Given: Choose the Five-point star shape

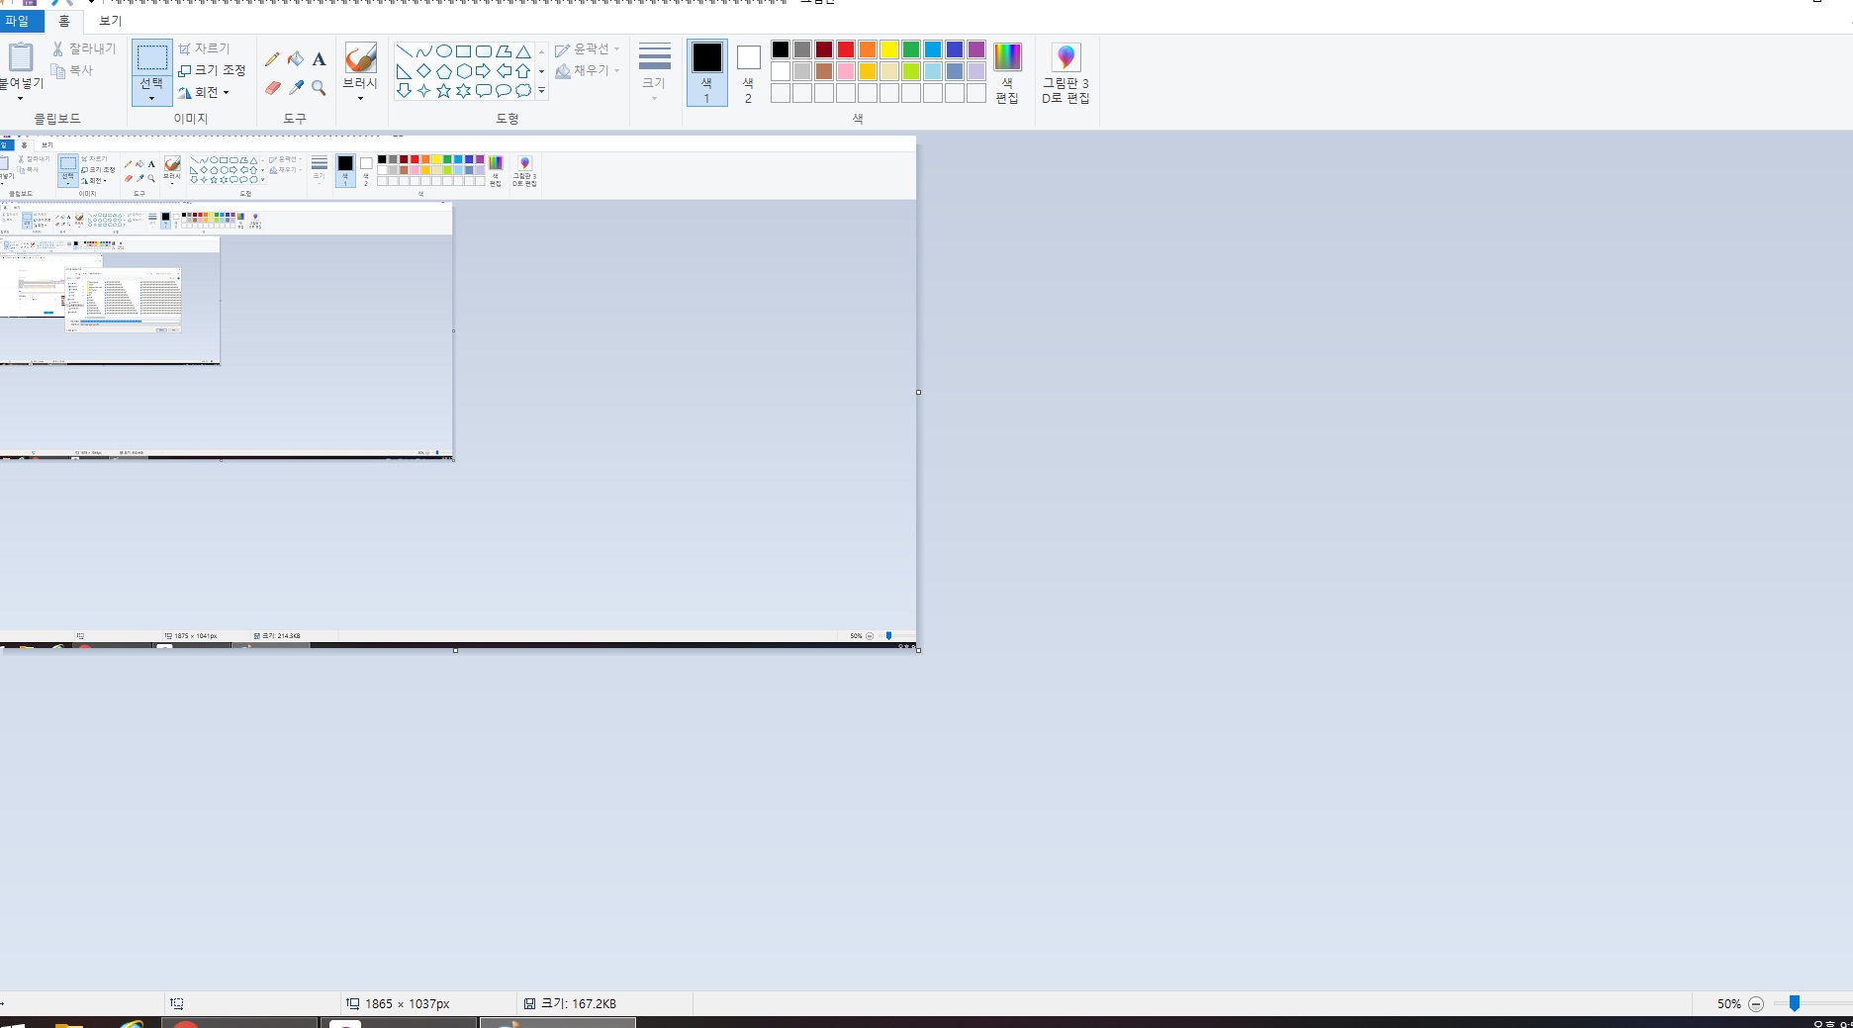Looking at the screenshot, I should [x=443, y=91].
